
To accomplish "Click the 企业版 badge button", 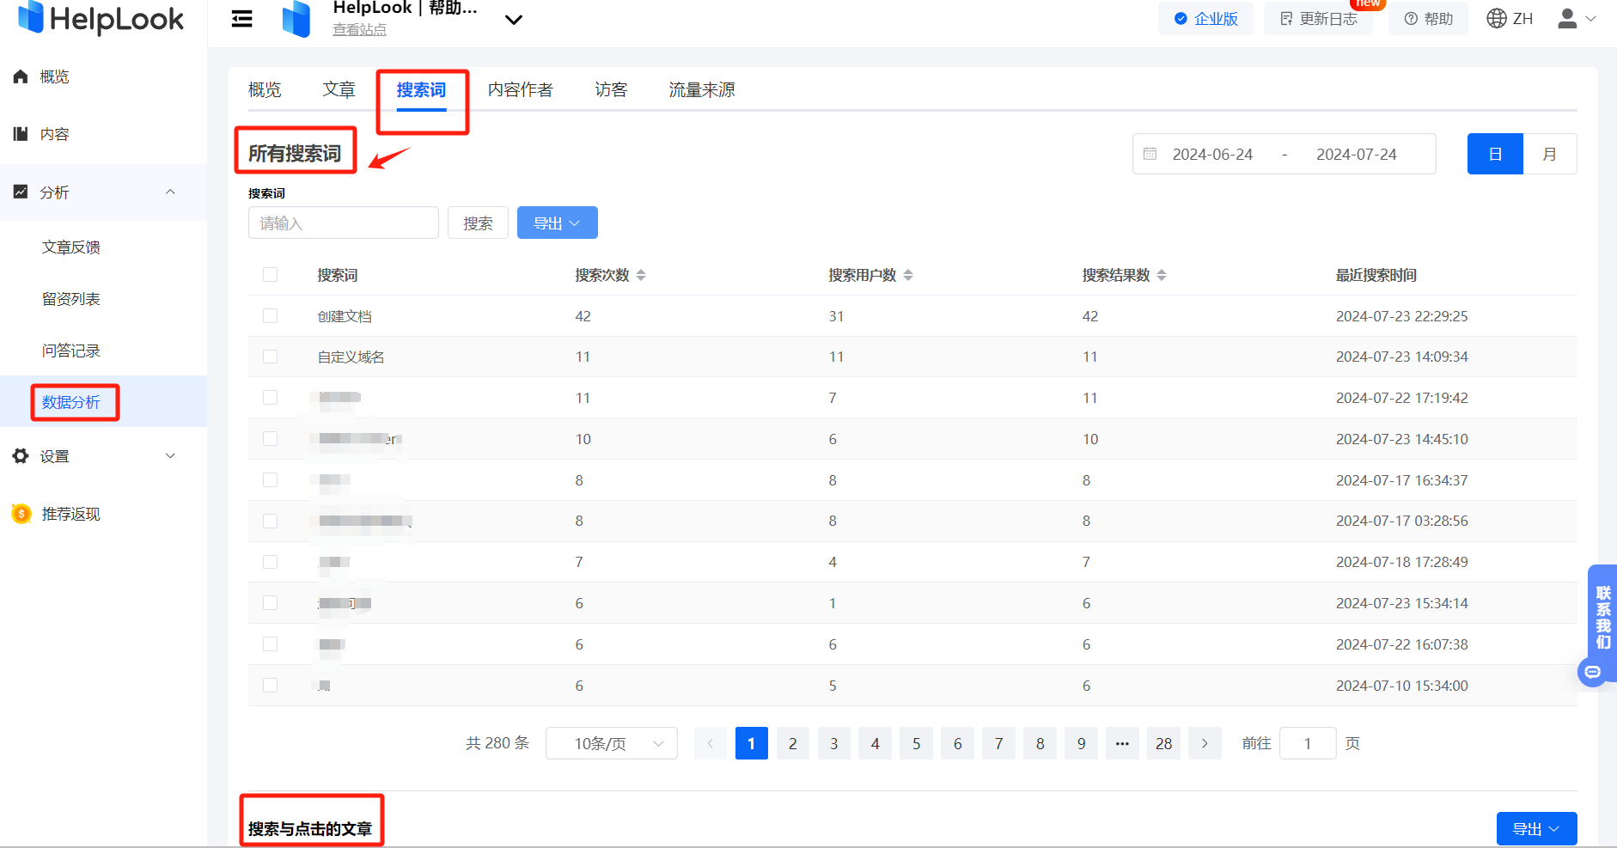I will [1205, 18].
